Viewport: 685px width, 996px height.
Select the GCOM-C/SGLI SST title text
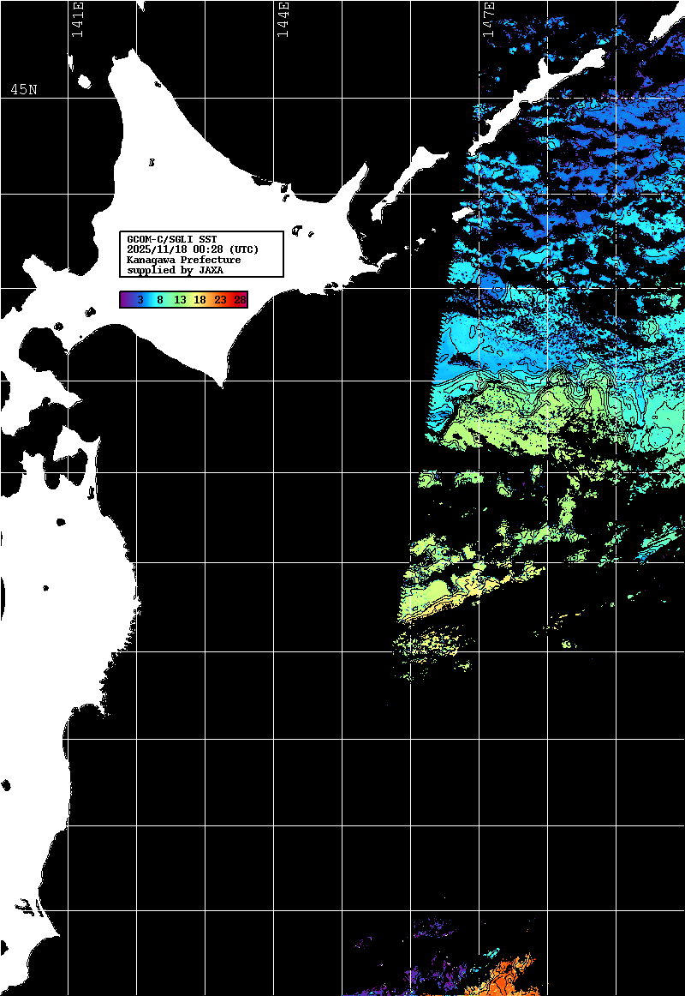coord(171,239)
